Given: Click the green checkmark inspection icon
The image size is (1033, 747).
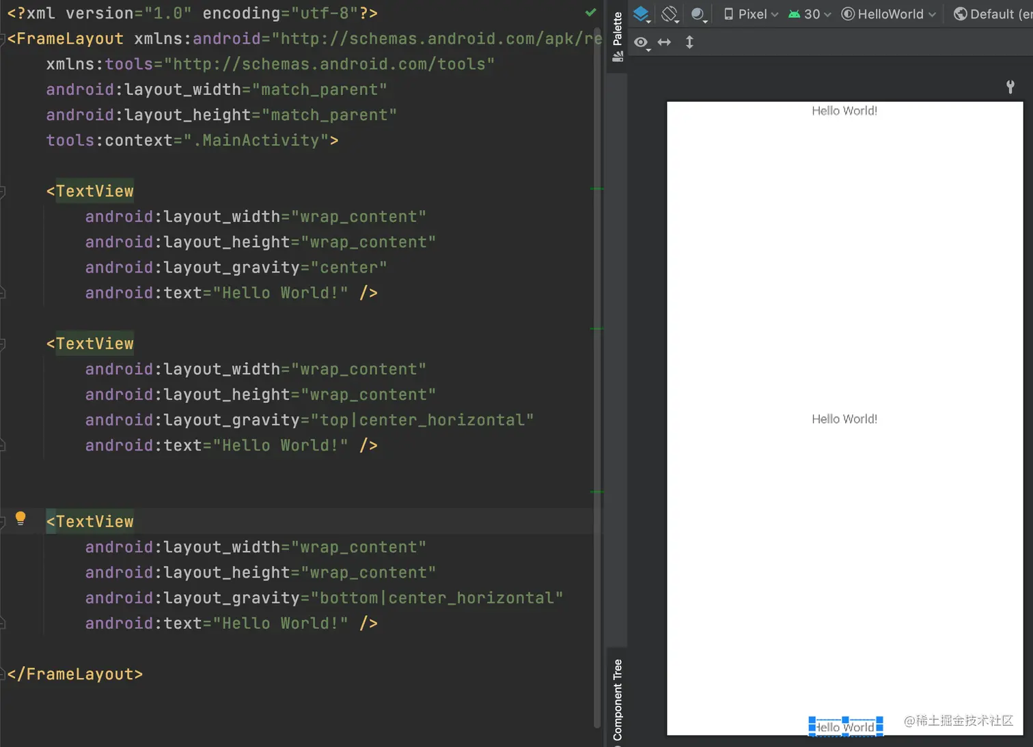Looking at the screenshot, I should pos(591,12).
